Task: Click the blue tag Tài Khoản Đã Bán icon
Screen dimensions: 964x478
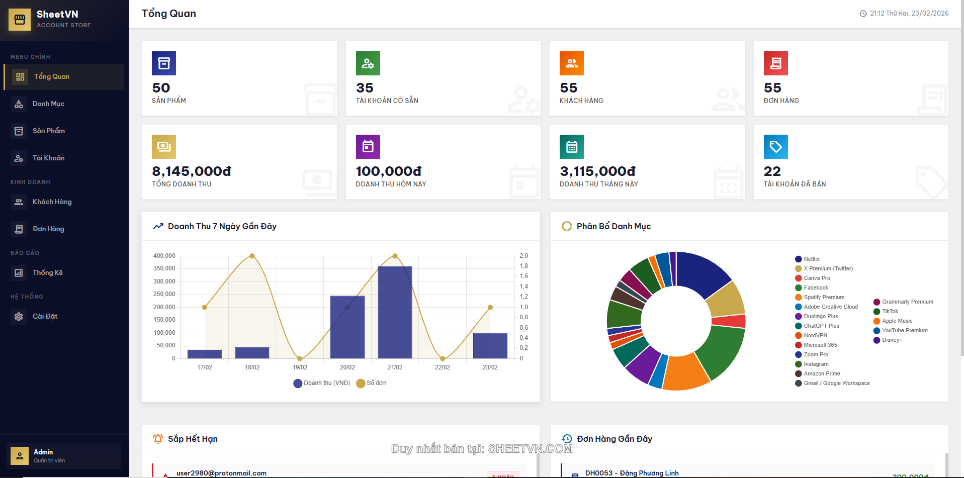Action: click(775, 147)
